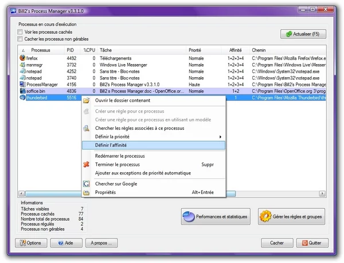
Task: Click the A propos ... button
Action: (101, 243)
